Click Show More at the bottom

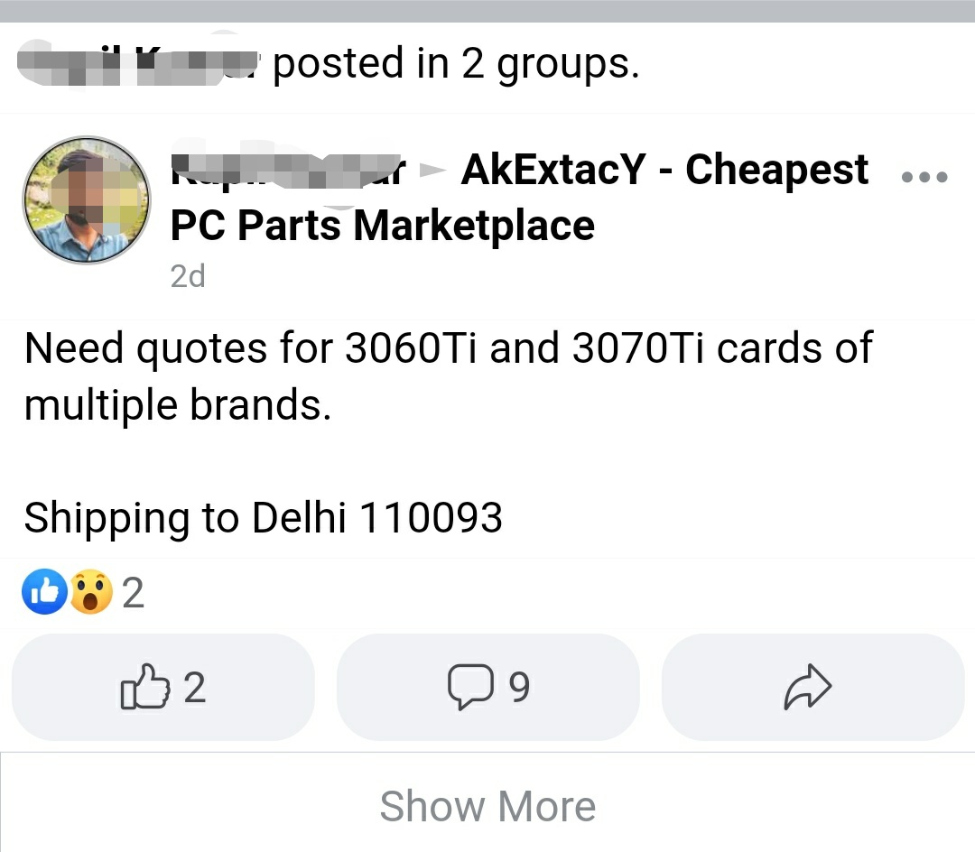487,806
